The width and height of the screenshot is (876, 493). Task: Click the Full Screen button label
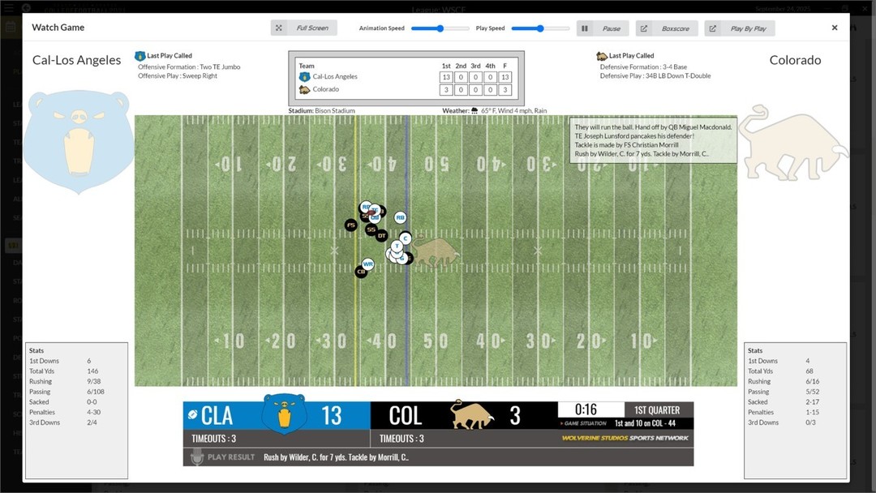[312, 28]
